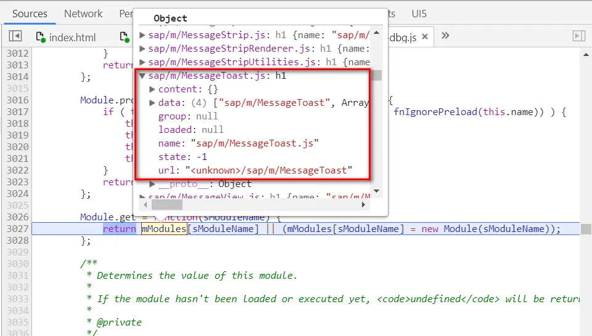Viewport: 592px width, 336px height.
Task: Click the mModules variable on line 3027
Action: [164, 229]
